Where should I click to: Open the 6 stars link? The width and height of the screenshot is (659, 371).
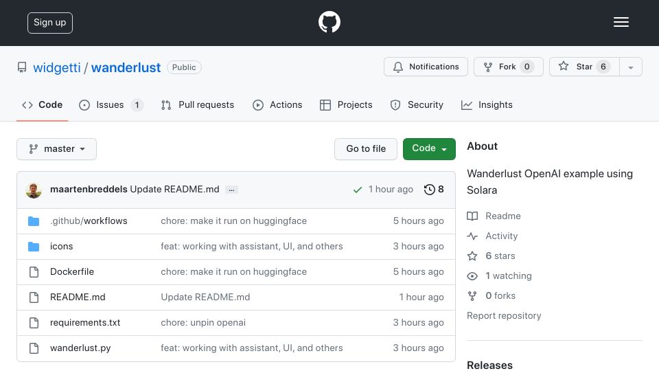point(500,256)
